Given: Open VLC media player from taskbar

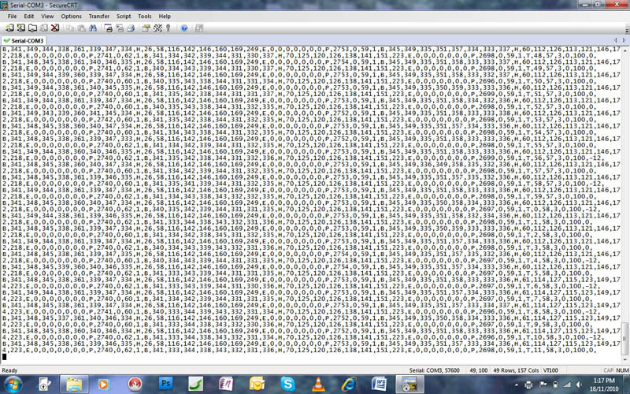Looking at the screenshot, I should pyautogui.click(x=318, y=385).
